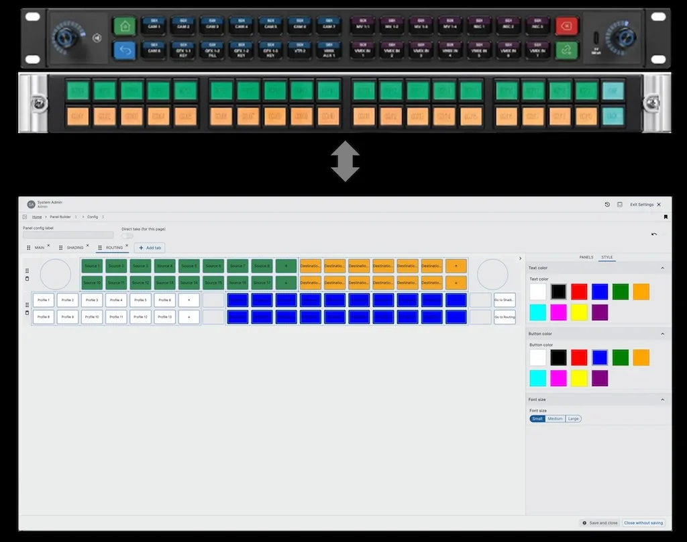This screenshot has height=542, width=687.
Task: Click the trash icon for bottom panel row
Action: point(28,313)
